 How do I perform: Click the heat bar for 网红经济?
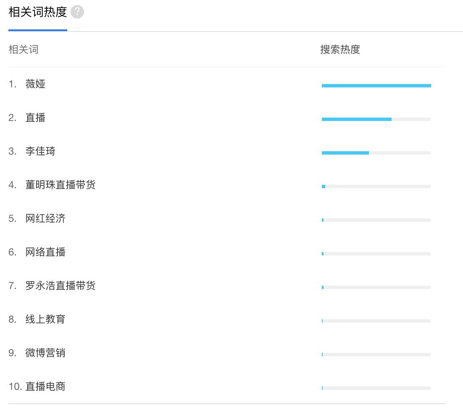[376, 220]
